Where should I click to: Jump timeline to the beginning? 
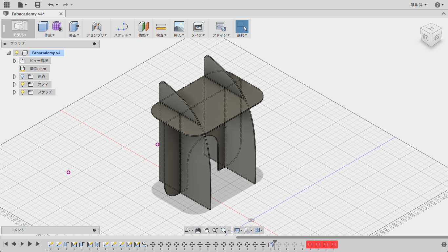(x=6, y=244)
